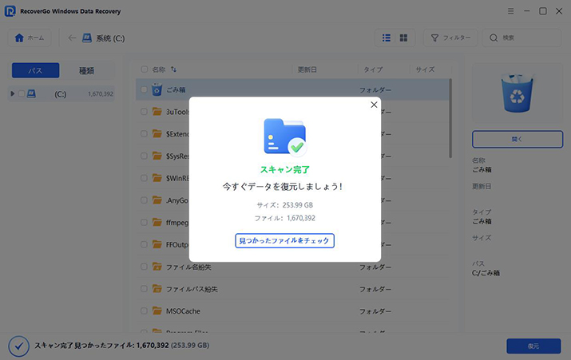Click the 更新日 column header

[307, 69]
